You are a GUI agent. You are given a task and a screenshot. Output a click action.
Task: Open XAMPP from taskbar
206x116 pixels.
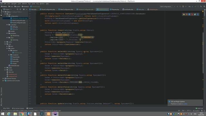pos(49,114)
